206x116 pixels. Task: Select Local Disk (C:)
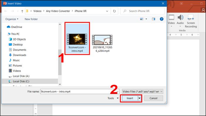(x=30, y=81)
